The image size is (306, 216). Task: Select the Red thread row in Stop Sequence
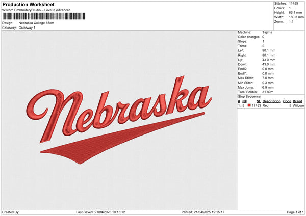270,105
